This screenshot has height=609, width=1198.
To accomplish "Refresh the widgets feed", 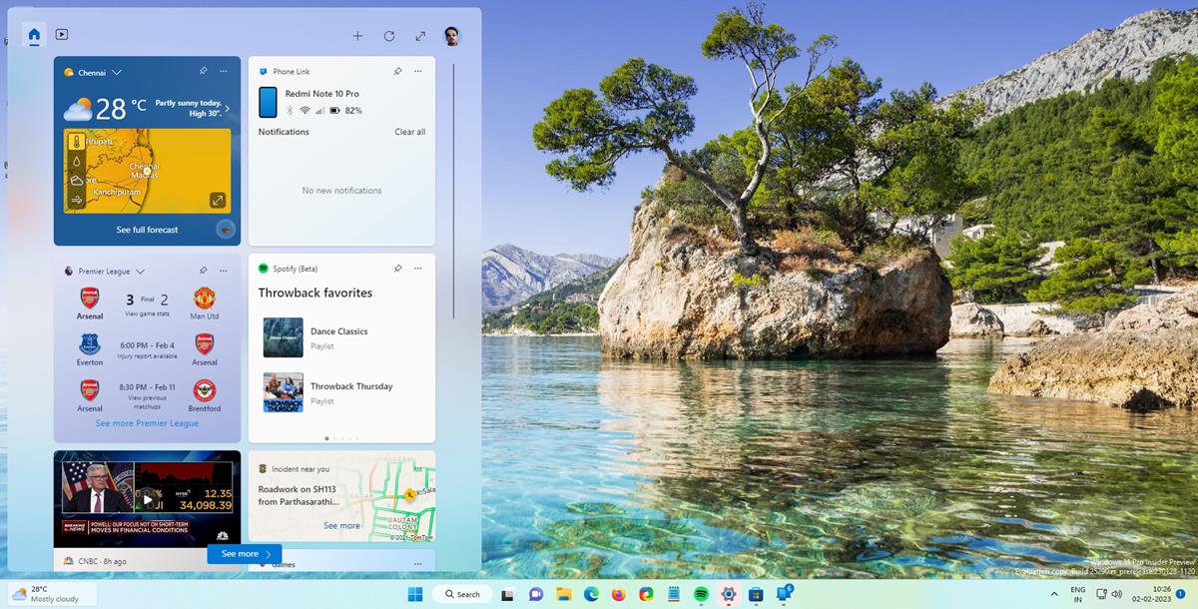I will (x=389, y=36).
